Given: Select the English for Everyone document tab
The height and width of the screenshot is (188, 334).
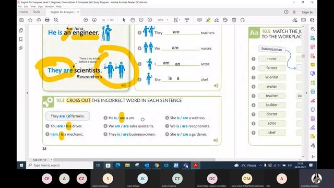Looking at the screenshot, I should coord(63,12).
